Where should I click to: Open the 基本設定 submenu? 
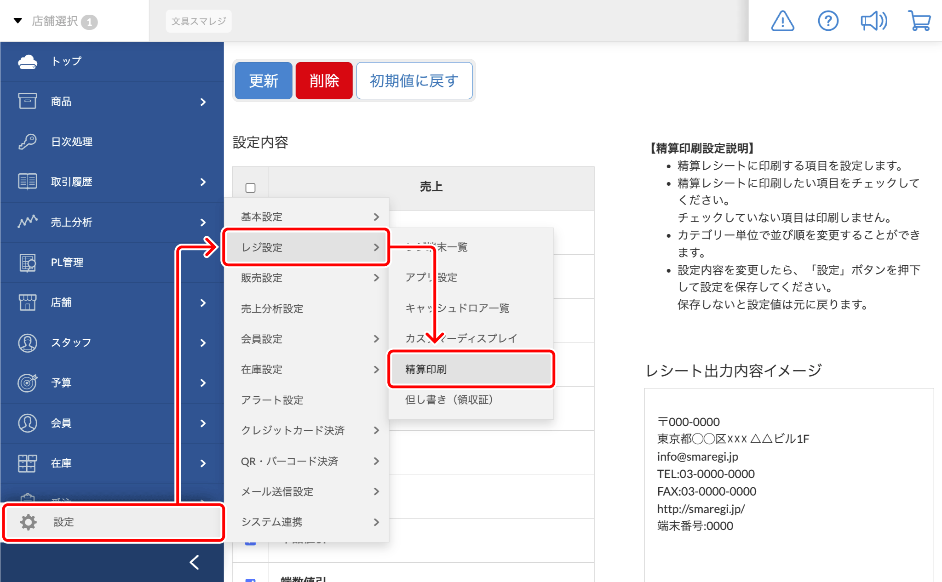click(307, 217)
